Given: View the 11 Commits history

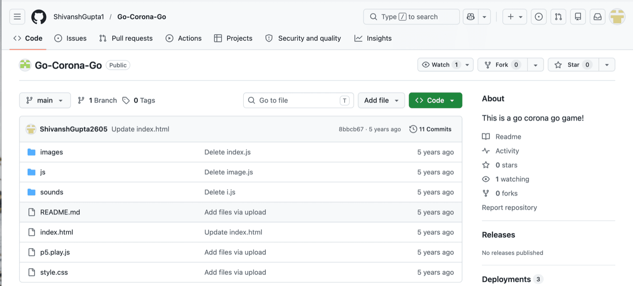Looking at the screenshot, I should (x=430, y=129).
